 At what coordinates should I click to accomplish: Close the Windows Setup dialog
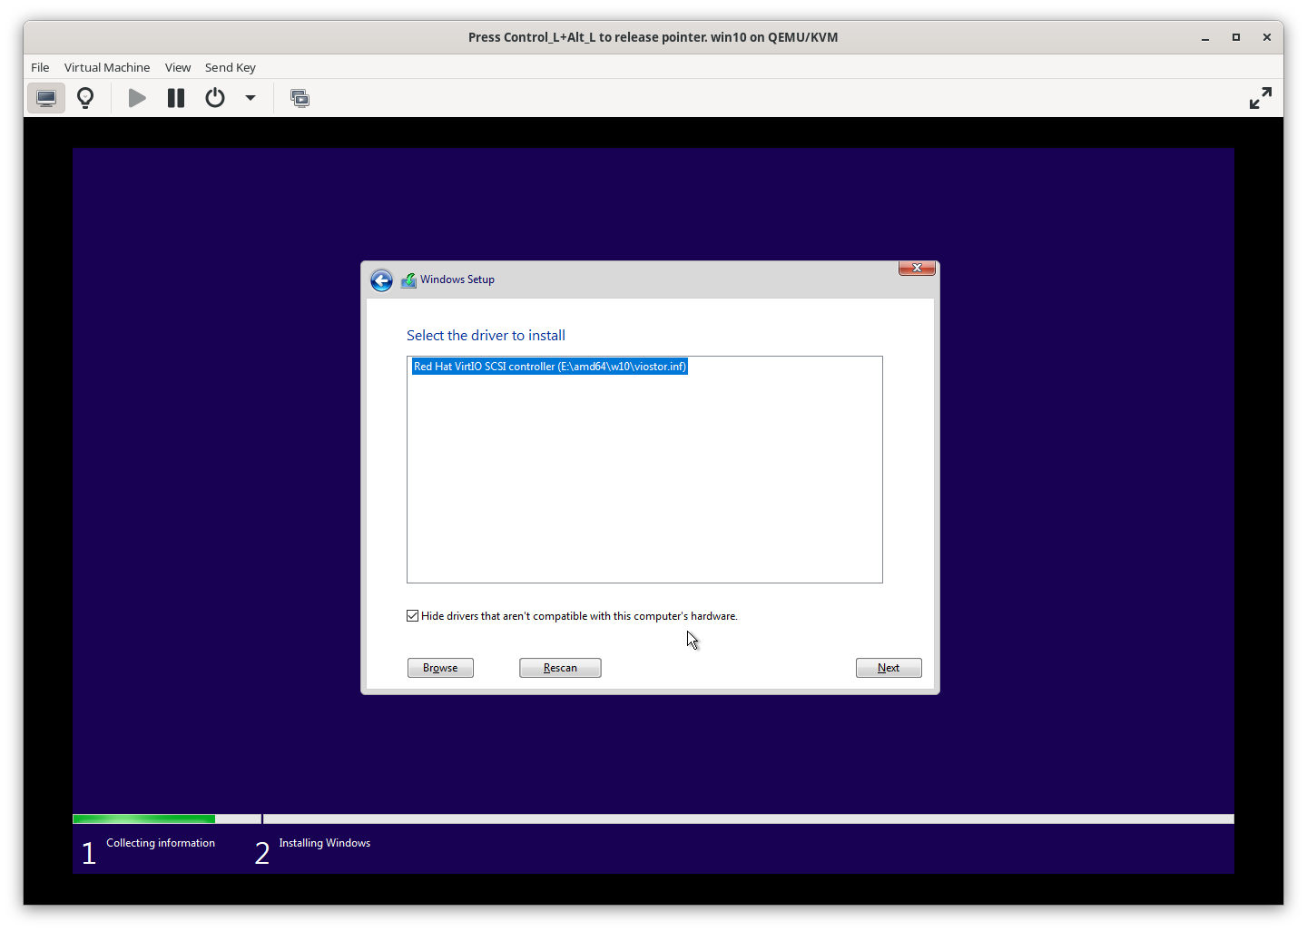point(917,268)
